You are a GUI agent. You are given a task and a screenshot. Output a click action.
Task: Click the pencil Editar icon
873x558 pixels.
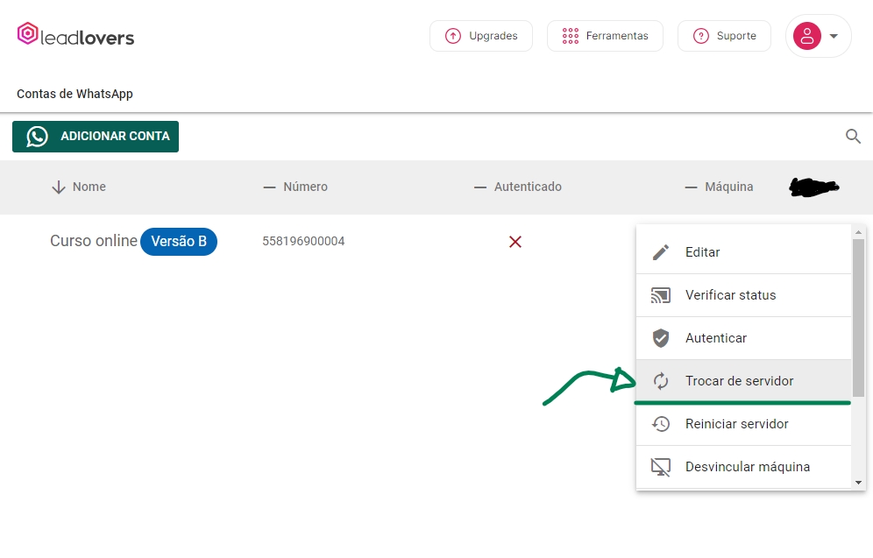[x=661, y=252]
